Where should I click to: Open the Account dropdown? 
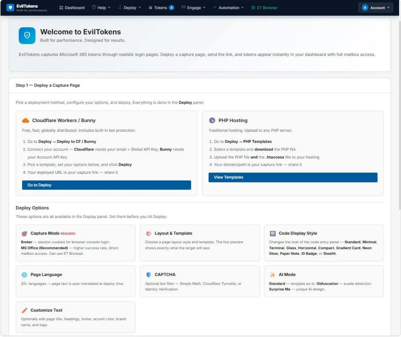(376, 8)
